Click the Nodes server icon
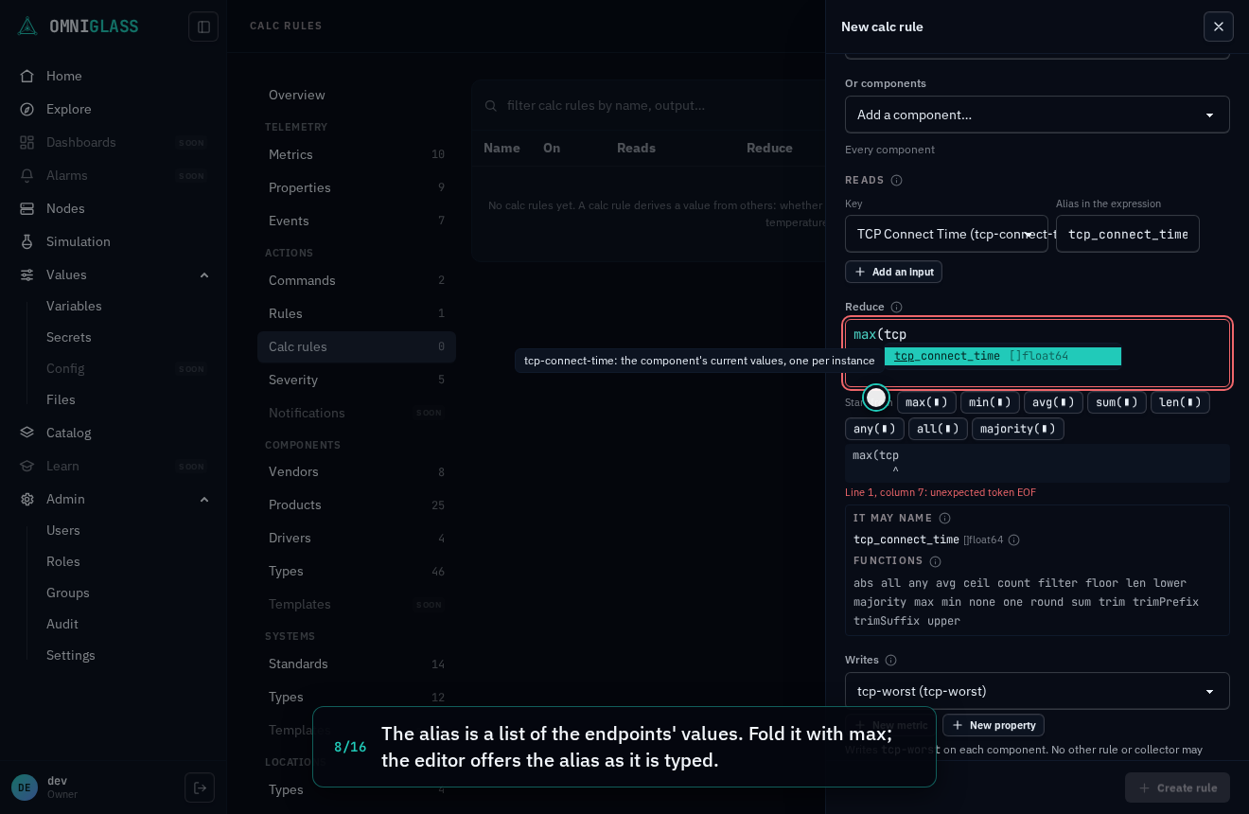 27,208
